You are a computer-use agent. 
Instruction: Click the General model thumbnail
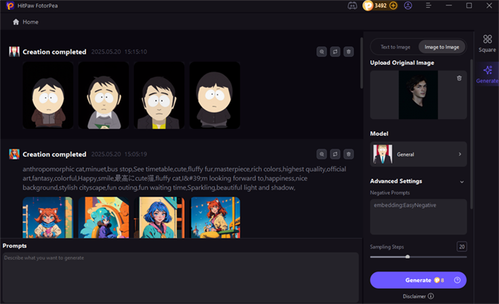coord(383,155)
